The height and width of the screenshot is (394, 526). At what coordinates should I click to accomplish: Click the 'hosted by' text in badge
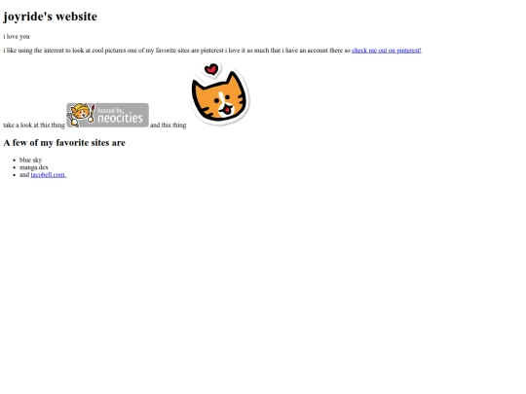110,110
